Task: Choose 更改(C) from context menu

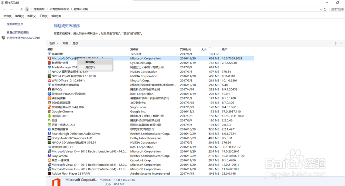Action: tap(95, 67)
